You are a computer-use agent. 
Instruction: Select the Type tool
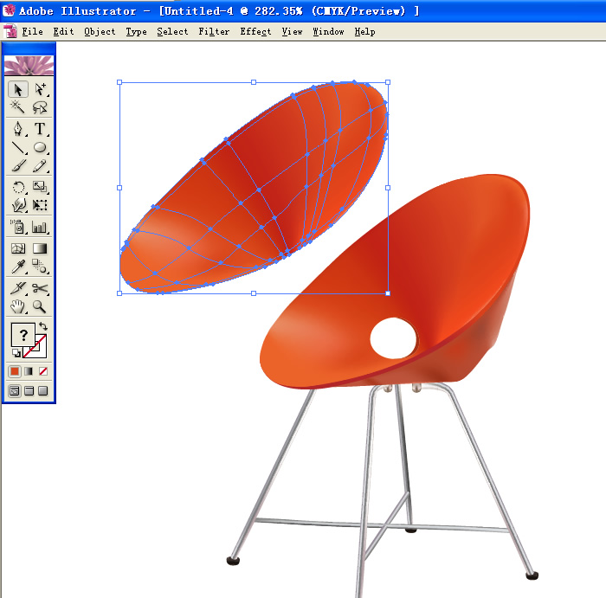click(x=40, y=129)
